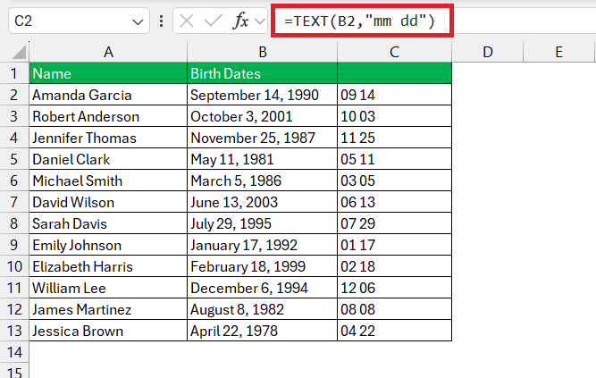The height and width of the screenshot is (378, 596).
Task: Select row 14 header
Action: click(x=14, y=352)
